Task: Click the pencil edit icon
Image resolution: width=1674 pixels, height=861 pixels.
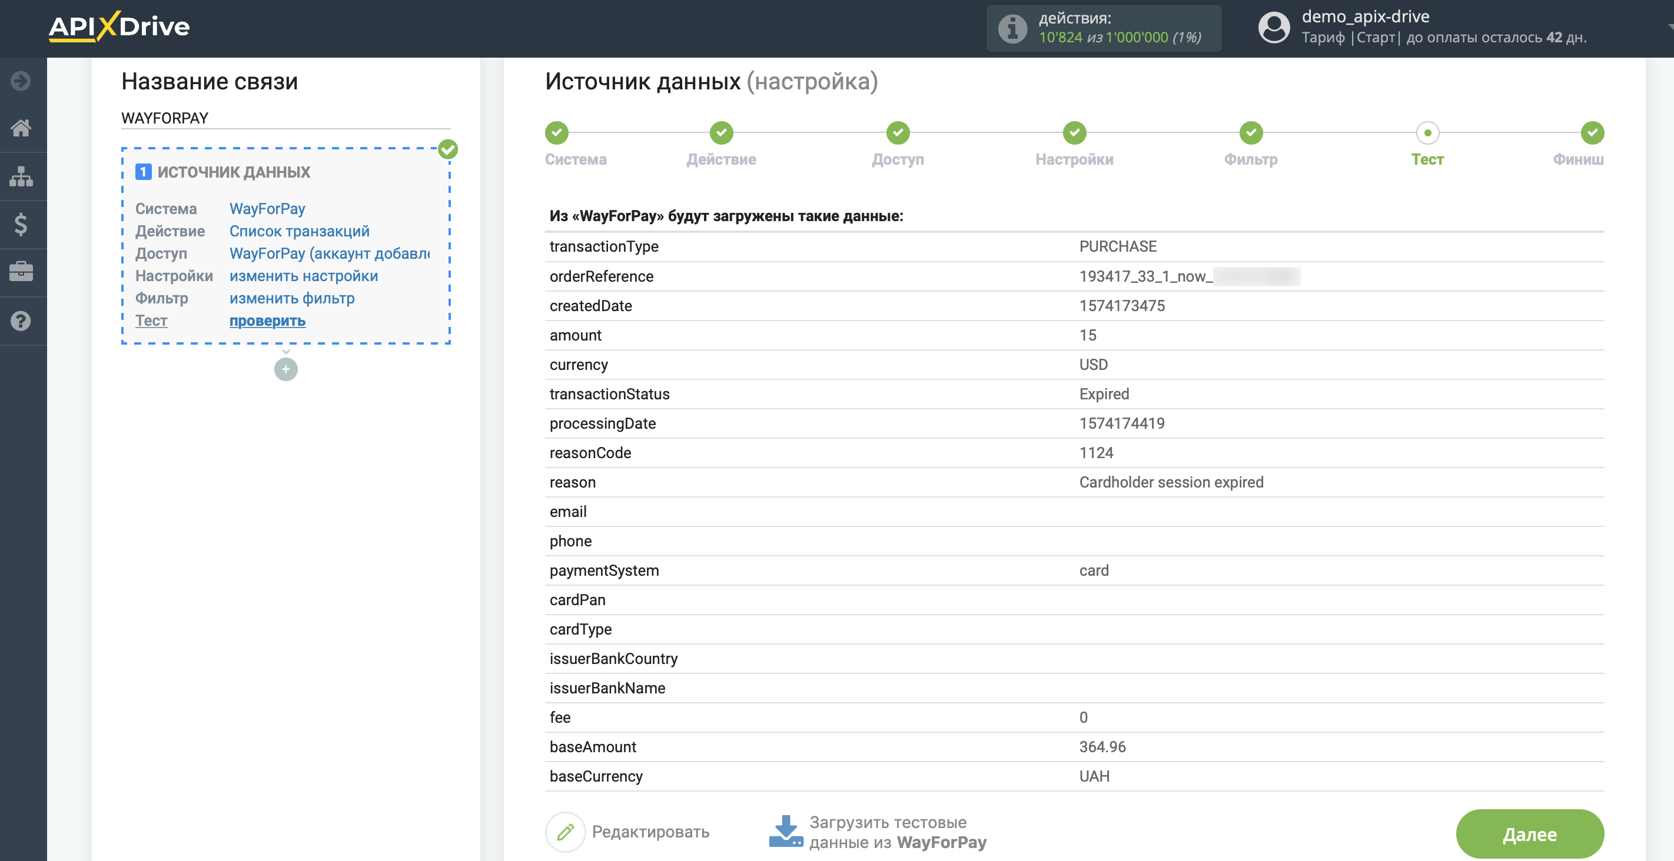Action: click(566, 832)
